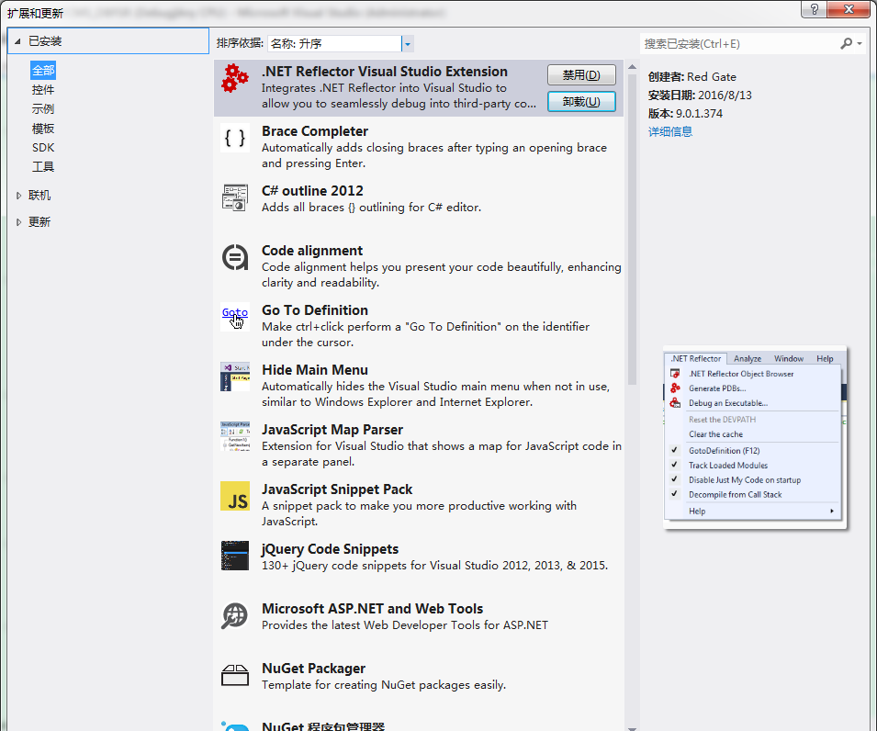Select the 模板 category
The width and height of the screenshot is (877, 731).
pyautogui.click(x=43, y=129)
